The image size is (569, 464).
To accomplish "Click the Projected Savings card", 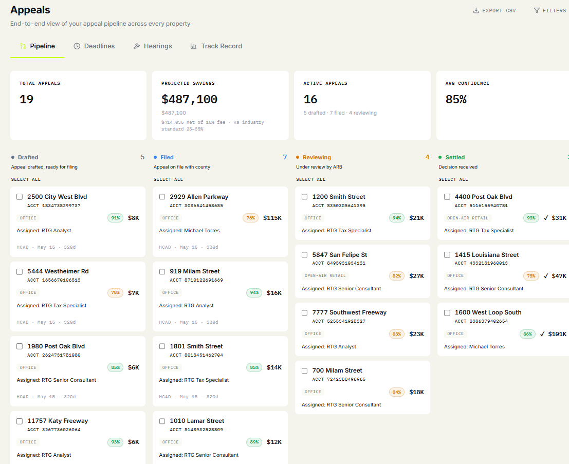I will click(x=221, y=105).
